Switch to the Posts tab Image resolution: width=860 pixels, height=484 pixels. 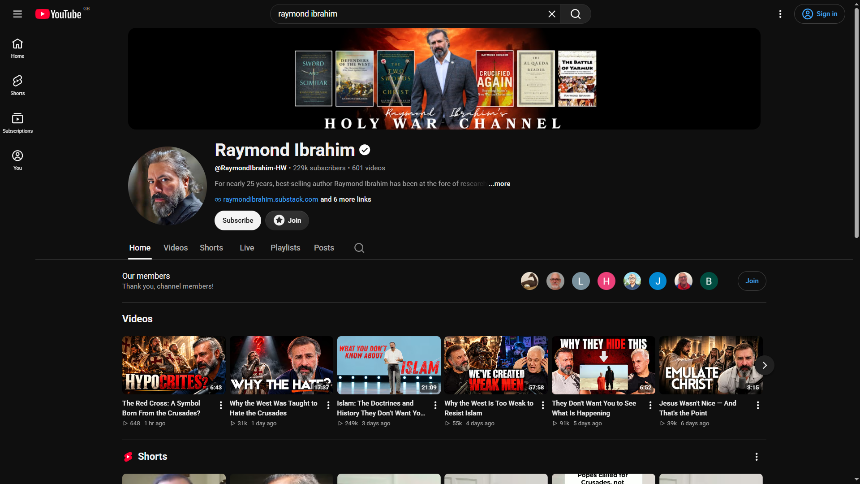pyautogui.click(x=324, y=248)
